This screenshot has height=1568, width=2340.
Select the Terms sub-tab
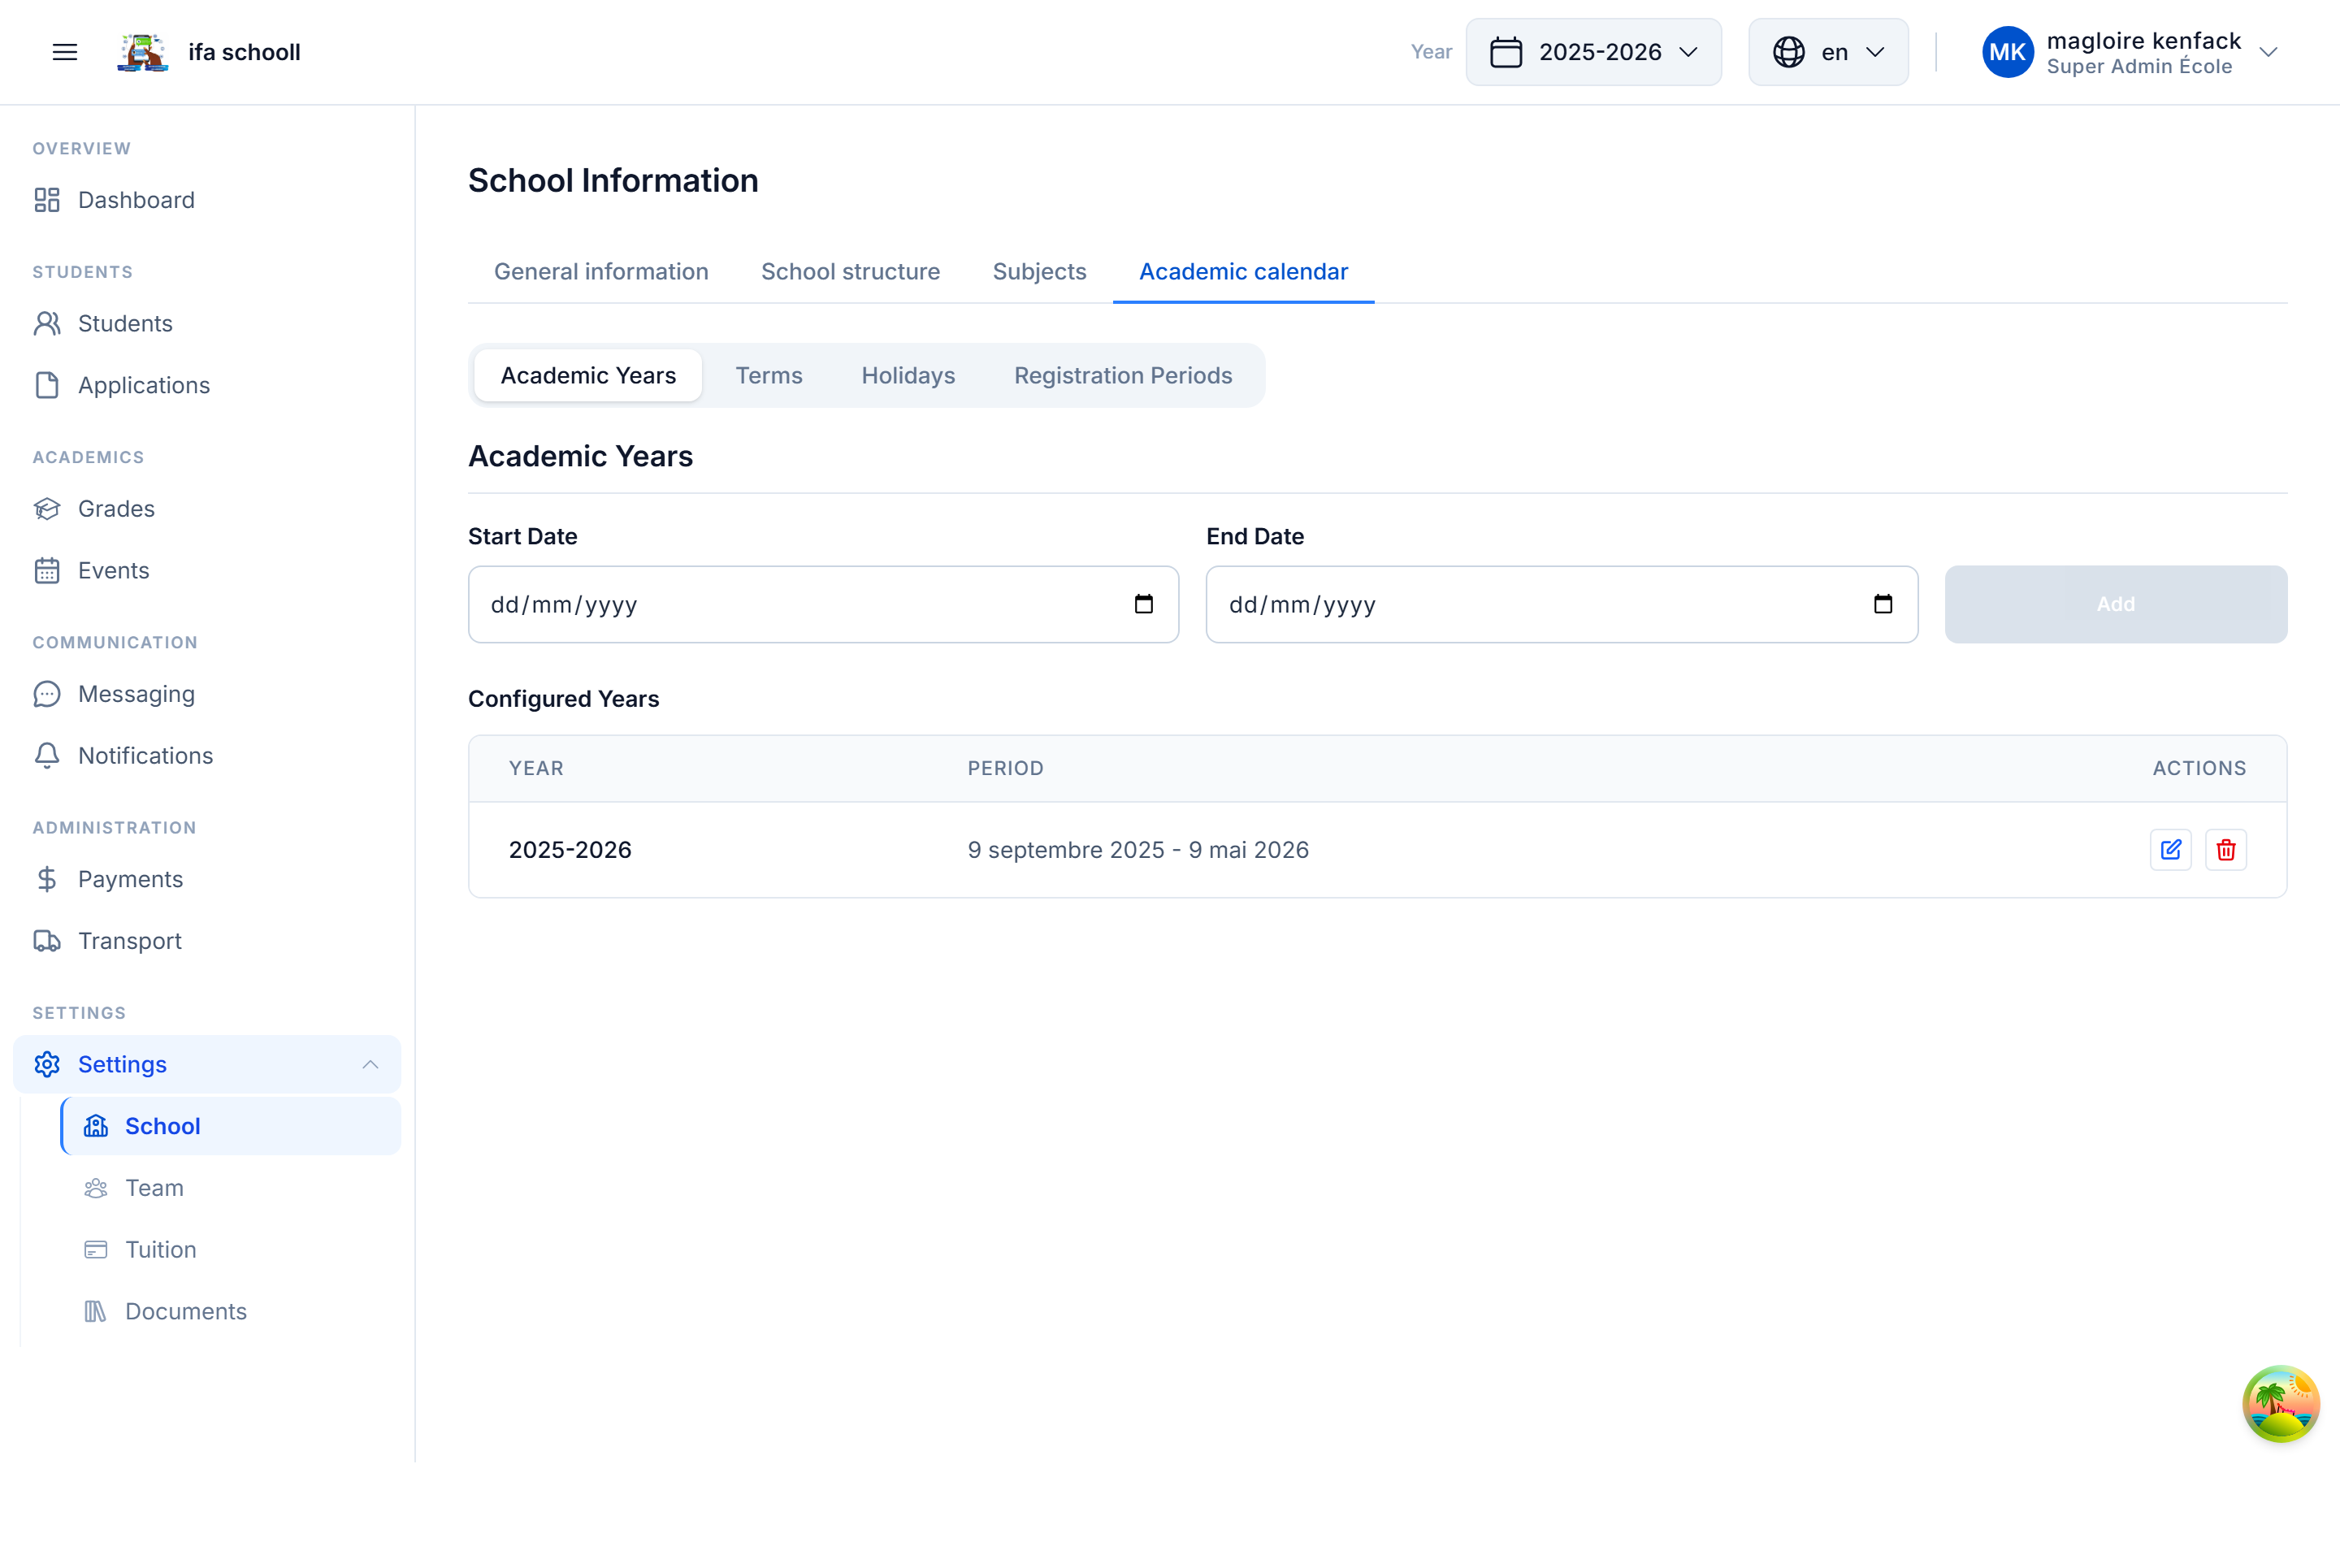tap(769, 376)
